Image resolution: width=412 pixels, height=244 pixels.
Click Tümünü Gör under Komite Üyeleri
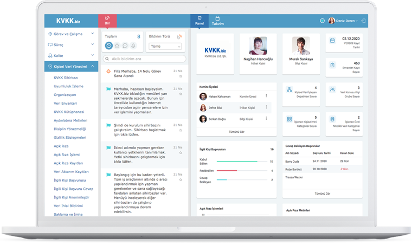[x=237, y=132]
